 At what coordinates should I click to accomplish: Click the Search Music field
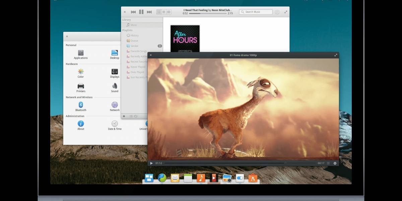click(256, 12)
